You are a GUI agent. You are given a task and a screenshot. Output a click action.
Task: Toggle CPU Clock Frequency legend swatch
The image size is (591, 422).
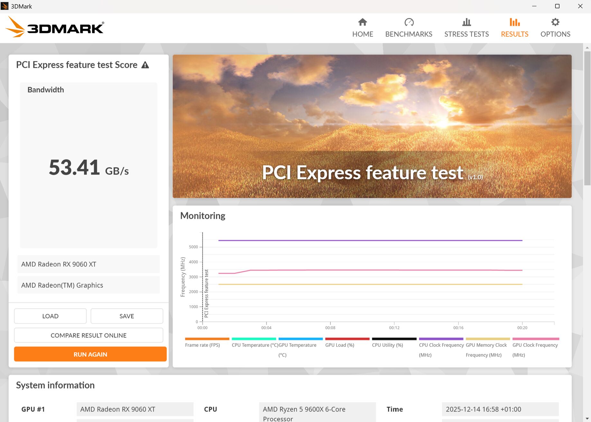coord(441,339)
